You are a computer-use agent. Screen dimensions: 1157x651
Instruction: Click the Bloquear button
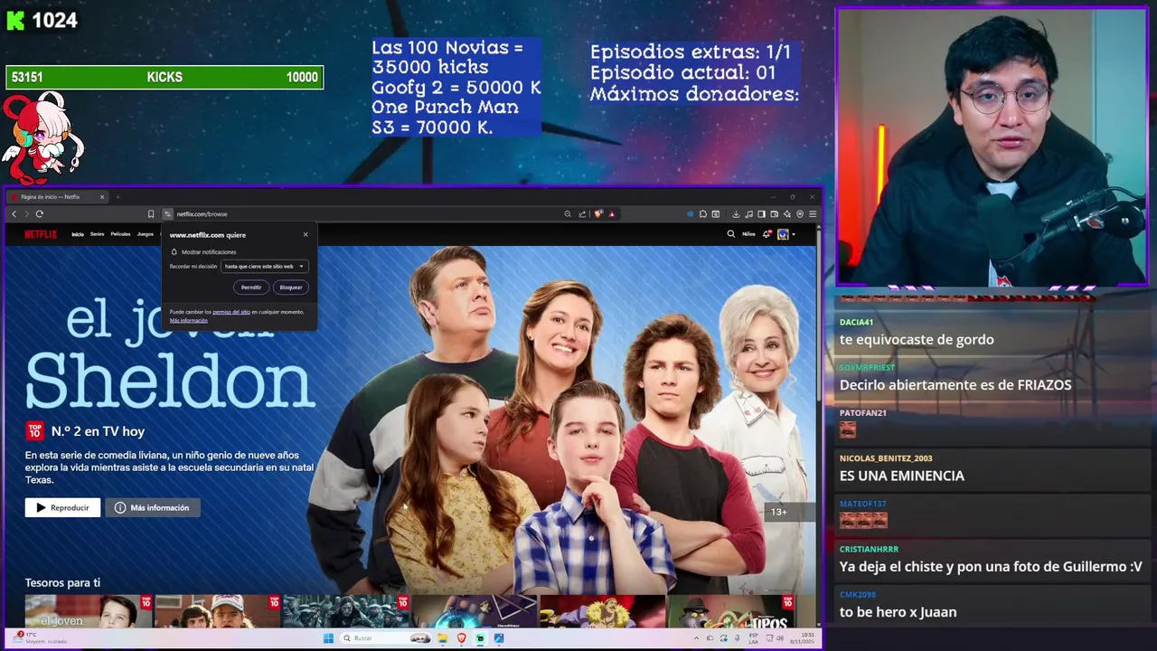[x=291, y=288]
